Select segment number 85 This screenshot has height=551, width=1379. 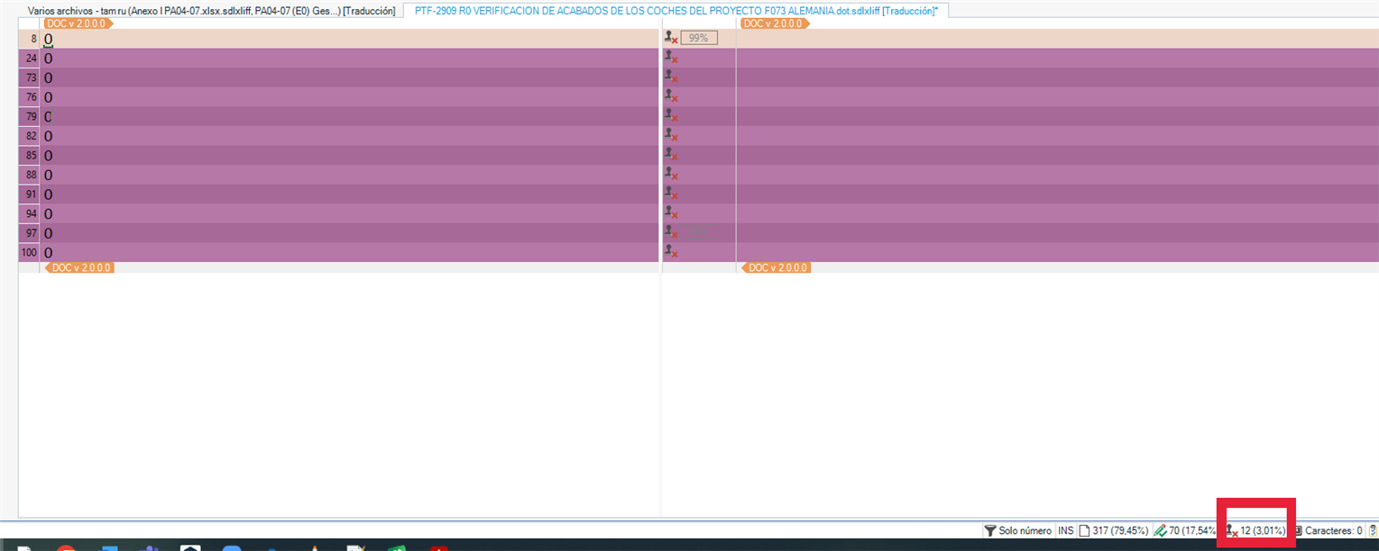point(30,155)
